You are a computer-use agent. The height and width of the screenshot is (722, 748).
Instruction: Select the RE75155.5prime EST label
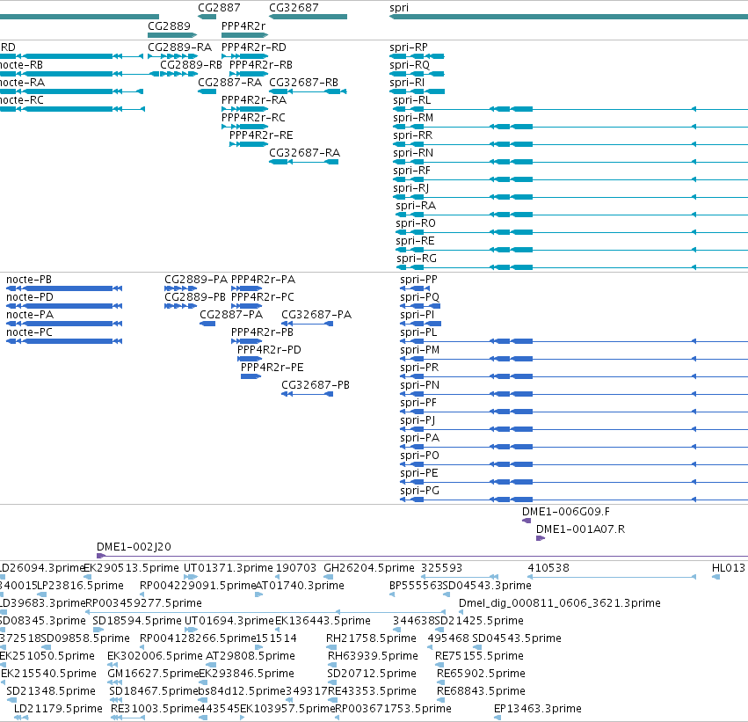pos(479,656)
